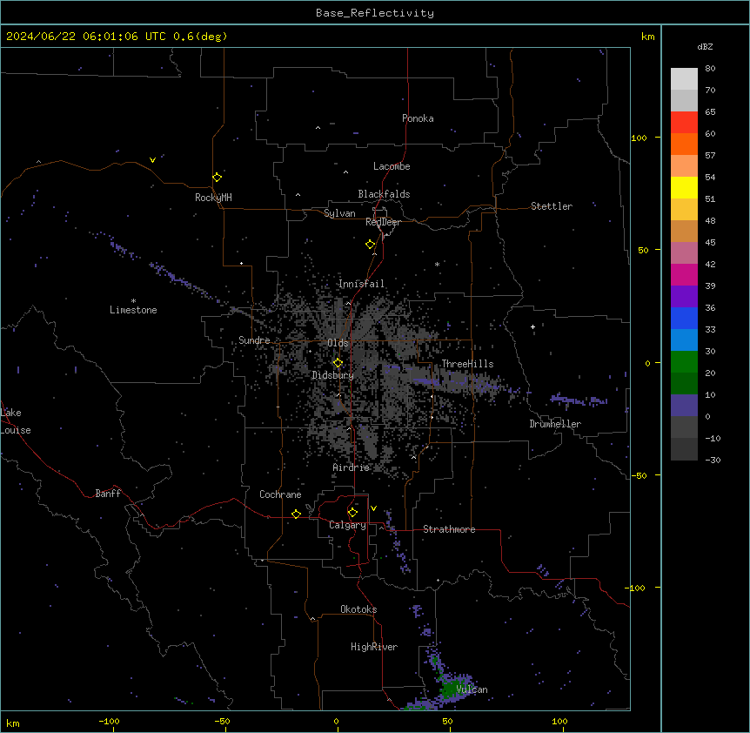The image size is (750, 733).
Task: Click the Olds city label
Action: click(338, 343)
